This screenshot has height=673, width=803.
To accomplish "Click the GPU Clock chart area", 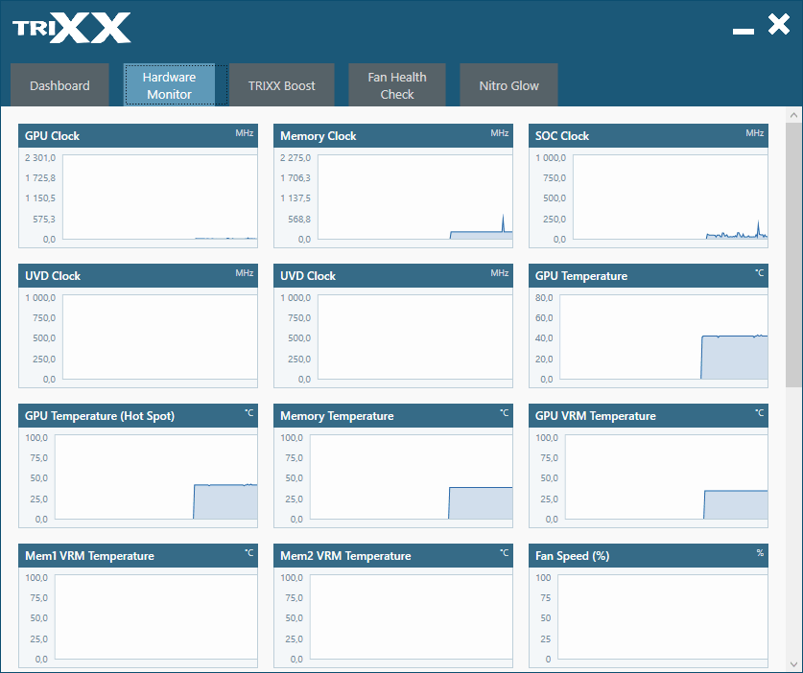I will click(160, 197).
